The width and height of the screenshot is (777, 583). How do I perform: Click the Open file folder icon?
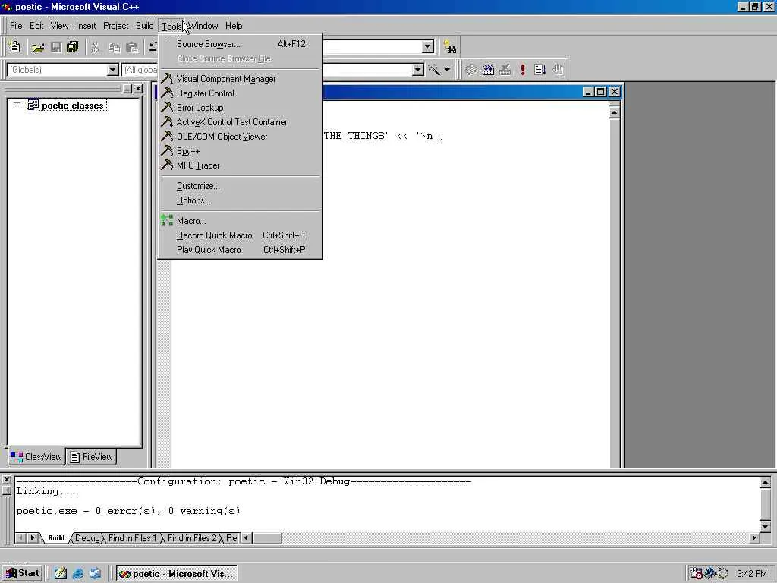(38, 48)
